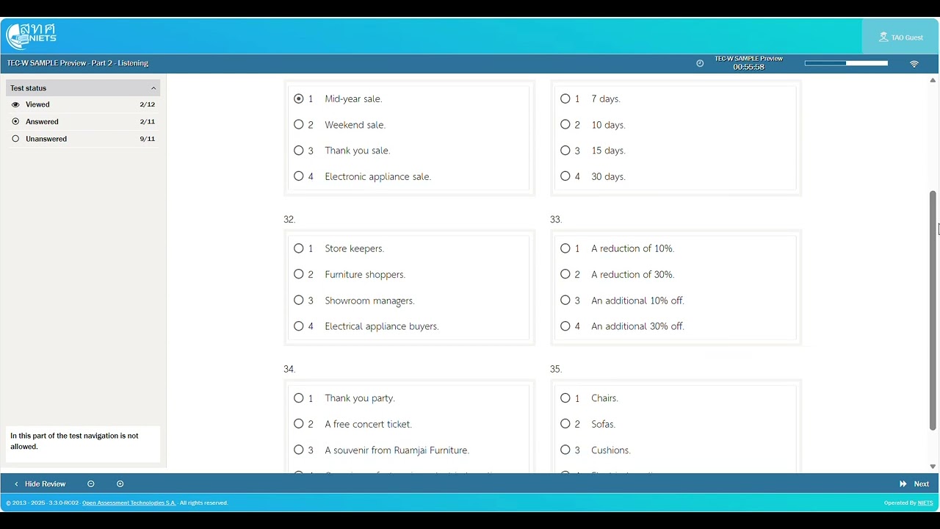Click the timer clock icon
The image size is (940, 529).
click(700, 63)
